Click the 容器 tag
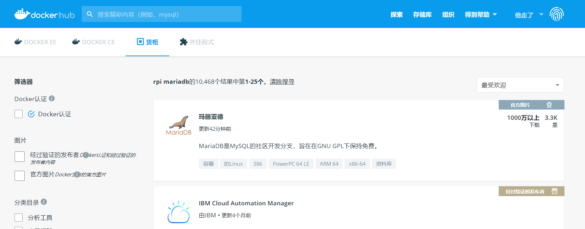The width and height of the screenshot is (585, 229). [x=208, y=164]
